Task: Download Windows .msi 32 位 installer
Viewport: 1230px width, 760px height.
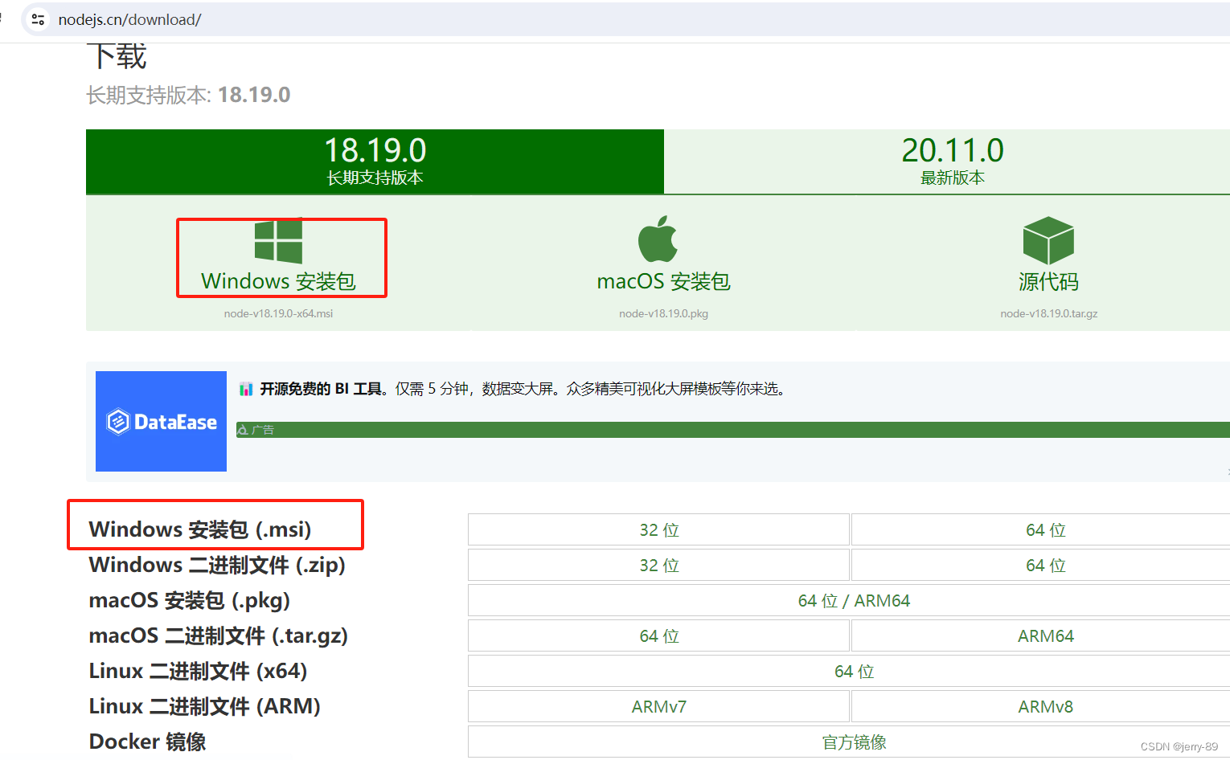Action: [x=659, y=530]
